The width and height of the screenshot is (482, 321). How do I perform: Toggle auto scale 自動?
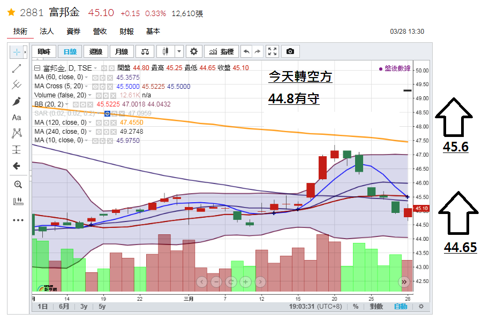tap(401, 306)
